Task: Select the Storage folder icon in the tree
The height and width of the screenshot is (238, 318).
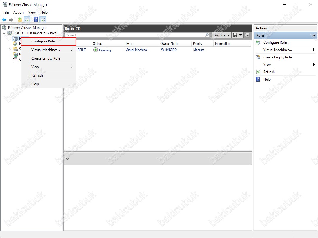Action: coord(15,49)
